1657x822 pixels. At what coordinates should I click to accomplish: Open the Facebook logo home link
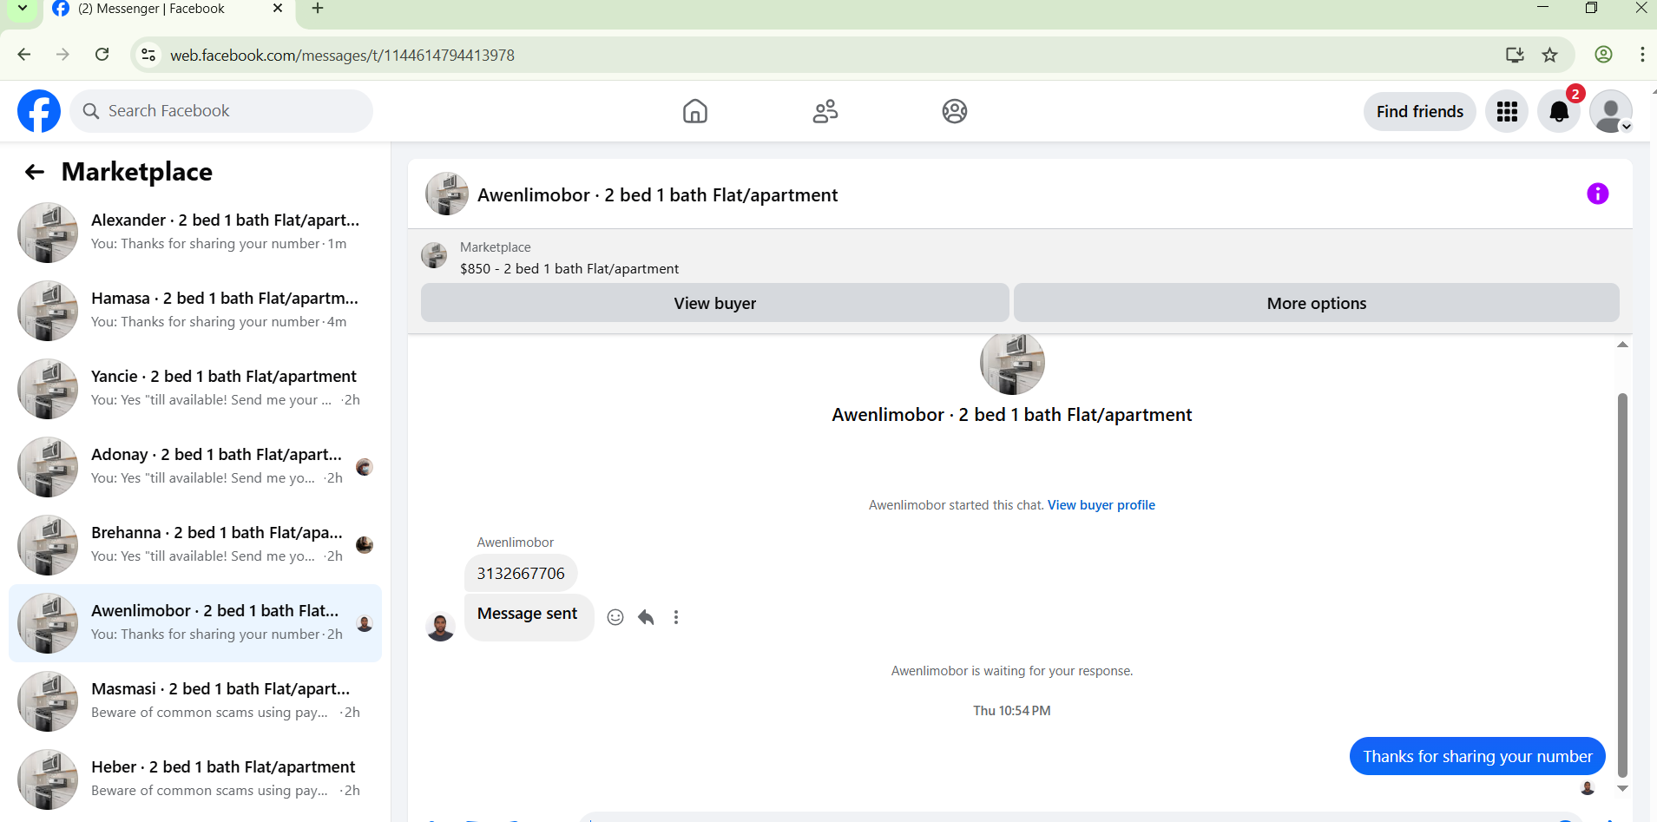point(39,111)
